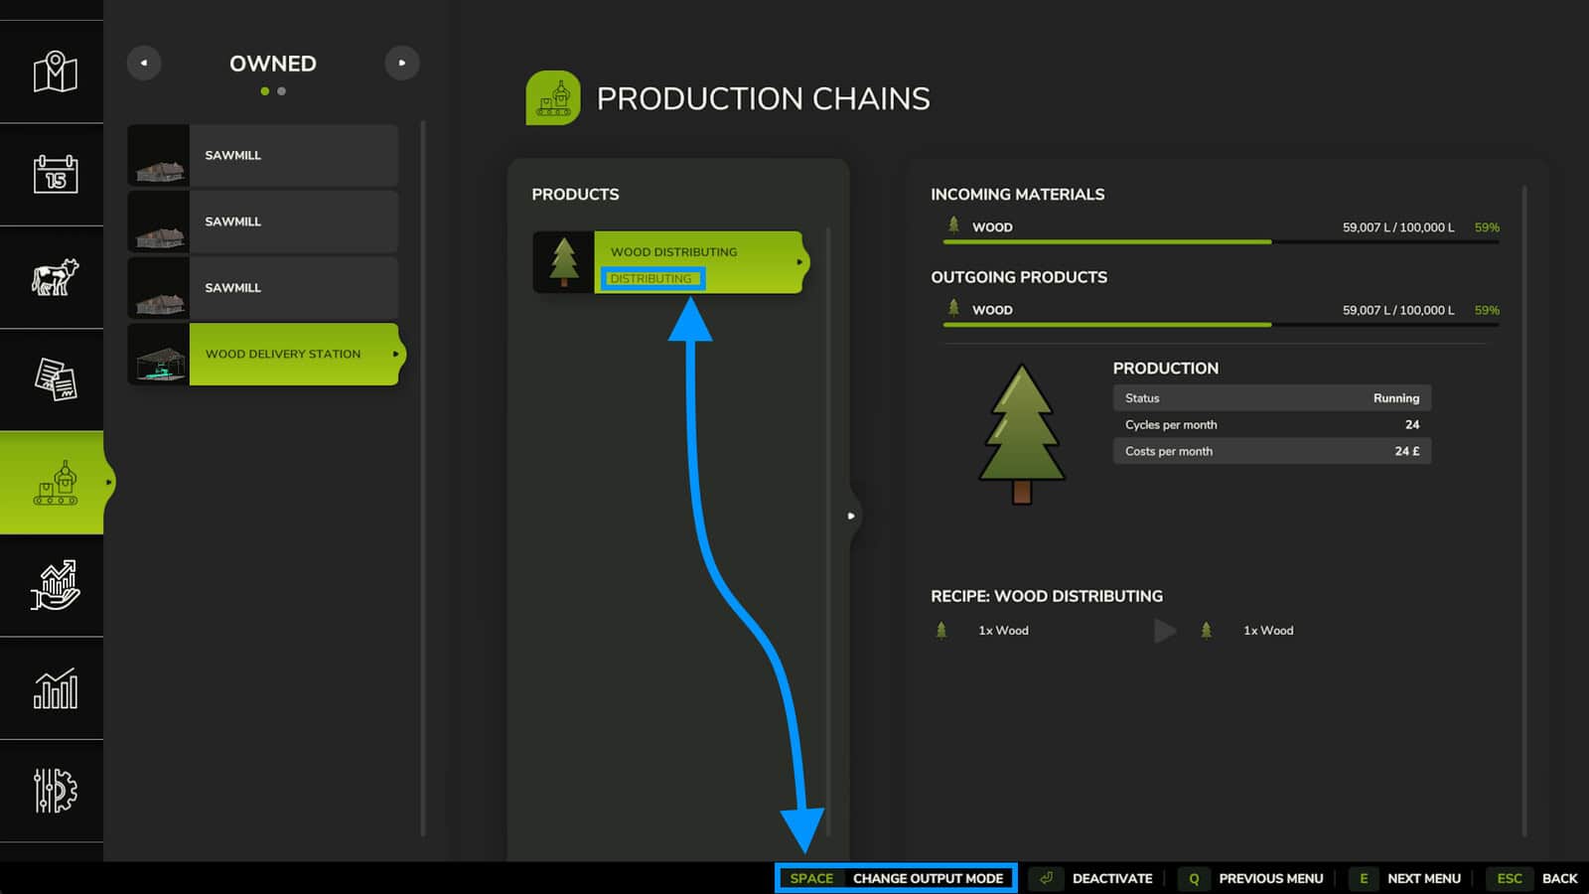Image resolution: width=1589 pixels, height=894 pixels.
Task: Click the Deactivate button
Action: 1092,878
